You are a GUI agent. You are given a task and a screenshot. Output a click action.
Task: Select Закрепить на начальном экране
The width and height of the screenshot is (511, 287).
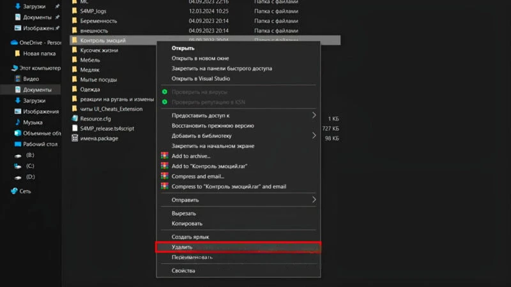[x=213, y=146]
